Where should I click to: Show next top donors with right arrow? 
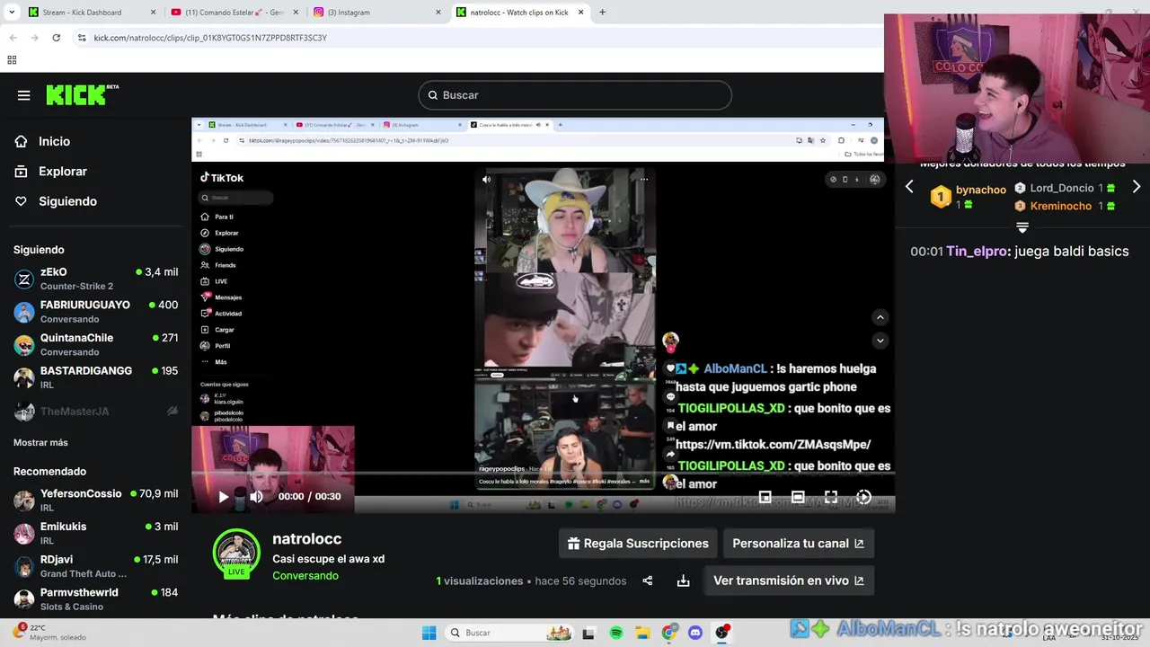point(1137,187)
